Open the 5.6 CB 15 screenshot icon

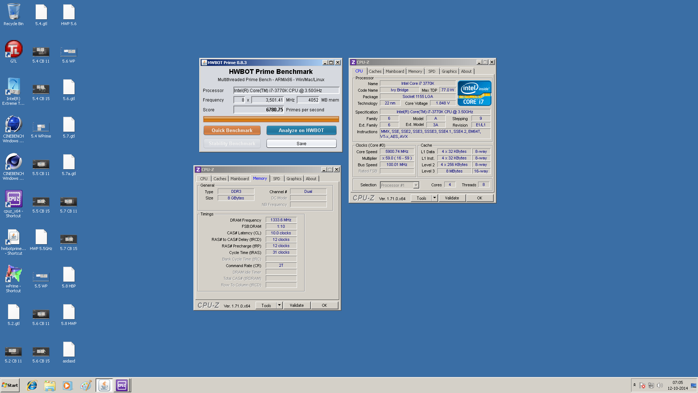[x=41, y=354]
